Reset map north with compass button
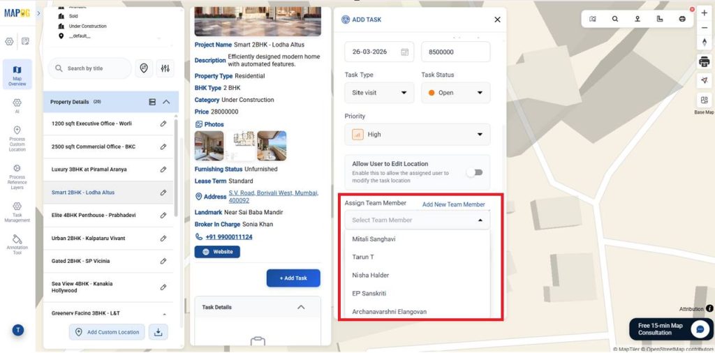Image resolution: width=715 pixels, height=353 pixels. [705, 42]
